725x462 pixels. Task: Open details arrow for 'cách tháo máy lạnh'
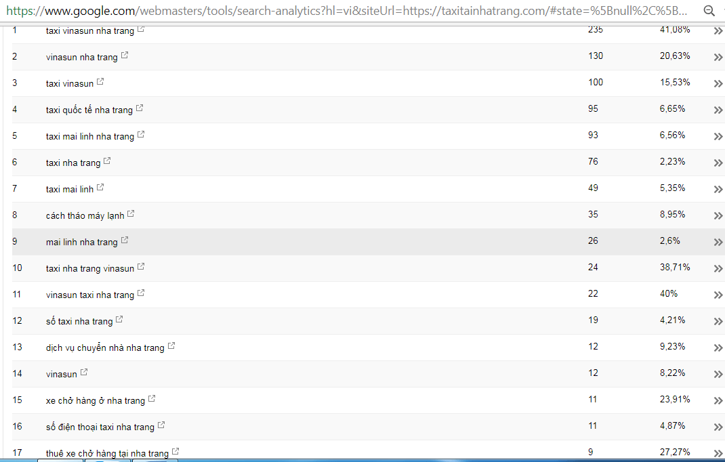[x=718, y=215]
